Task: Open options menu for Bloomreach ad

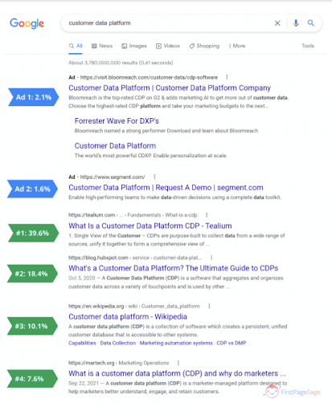Action: click(227, 77)
